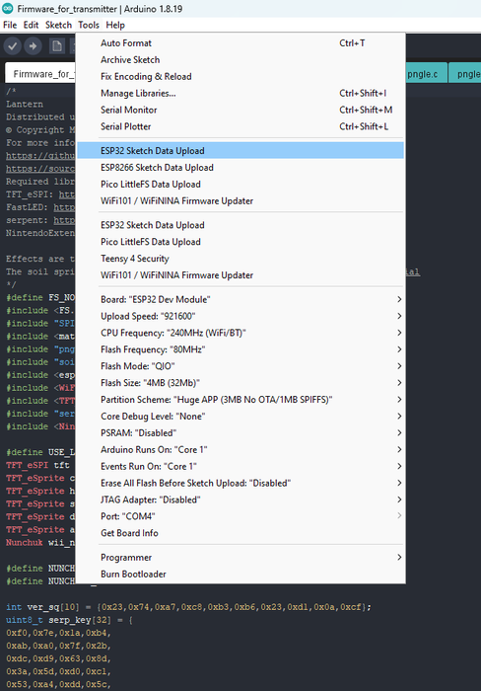The height and width of the screenshot is (691, 481).
Task: Click the "Lantern" comment line
Action: point(25,105)
